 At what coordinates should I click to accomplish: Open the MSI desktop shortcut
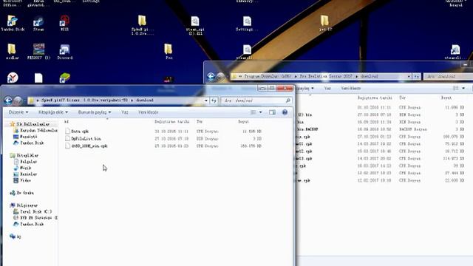pyautogui.click(x=64, y=24)
